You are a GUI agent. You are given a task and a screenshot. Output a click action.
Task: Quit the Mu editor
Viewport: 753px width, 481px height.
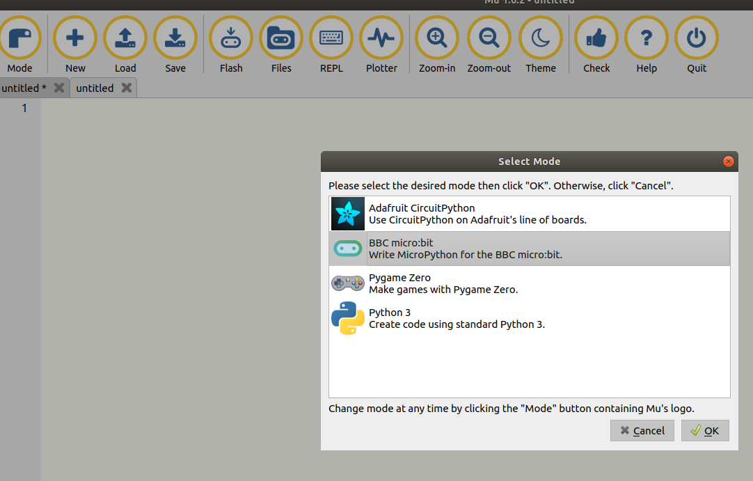(x=697, y=45)
